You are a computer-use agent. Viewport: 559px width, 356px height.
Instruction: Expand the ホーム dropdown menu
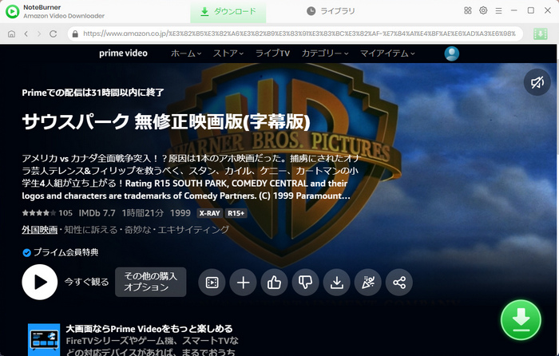186,53
